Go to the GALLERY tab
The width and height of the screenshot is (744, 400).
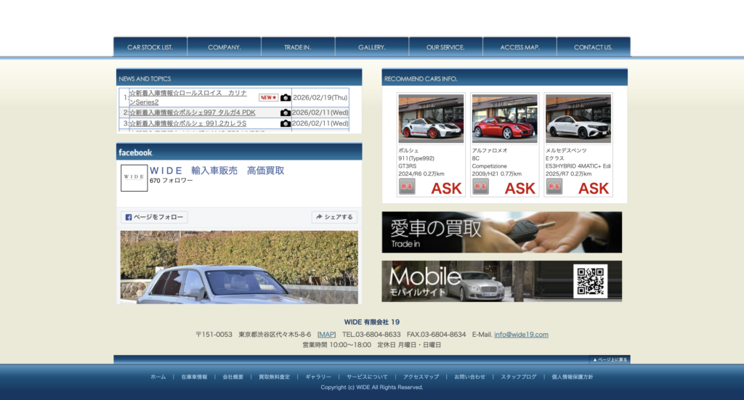371,47
